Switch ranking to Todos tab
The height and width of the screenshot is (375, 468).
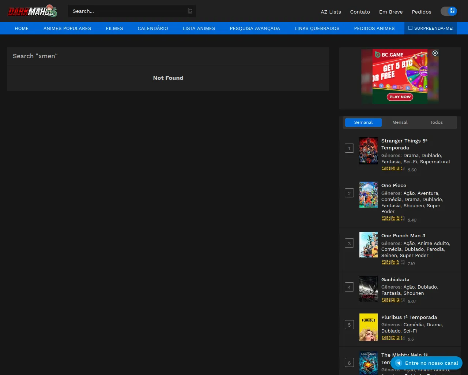click(436, 122)
